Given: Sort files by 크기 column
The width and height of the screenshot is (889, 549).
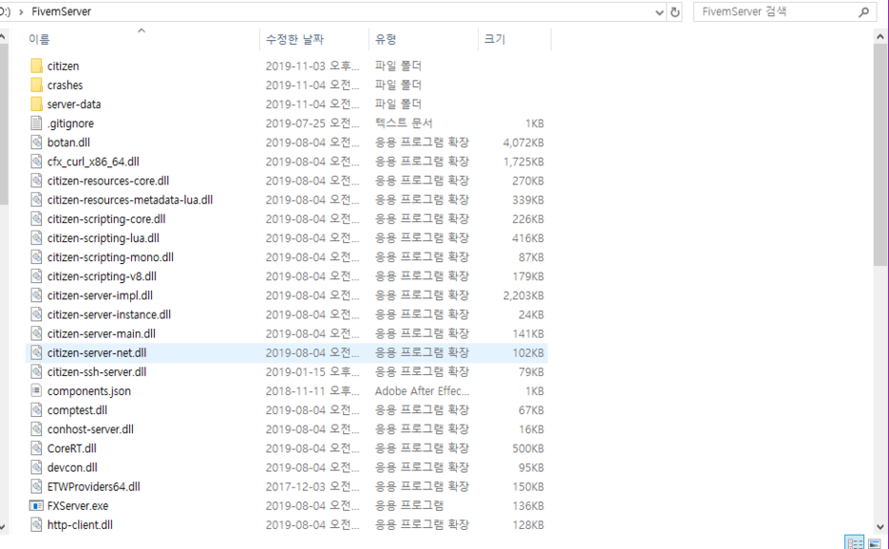Looking at the screenshot, I should pyautogui.click(x=495, y=39).
